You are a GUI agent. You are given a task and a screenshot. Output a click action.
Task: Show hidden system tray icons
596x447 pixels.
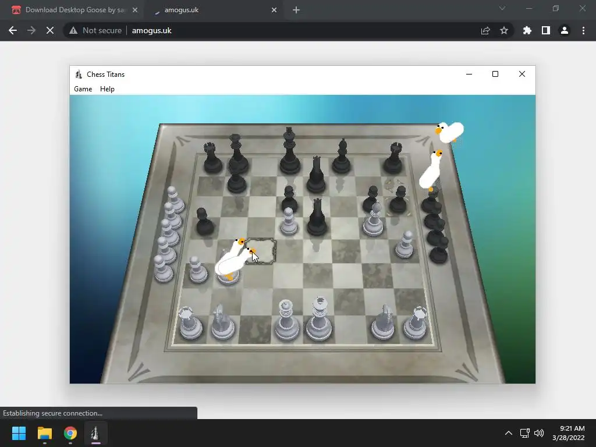509,433
